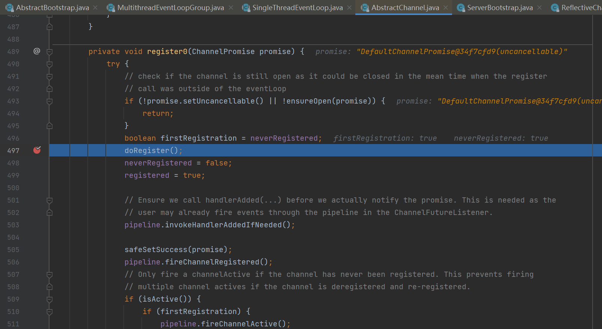
Task: Select the SingleThreadEventLoop.java tab
Action: coord(297,8)
